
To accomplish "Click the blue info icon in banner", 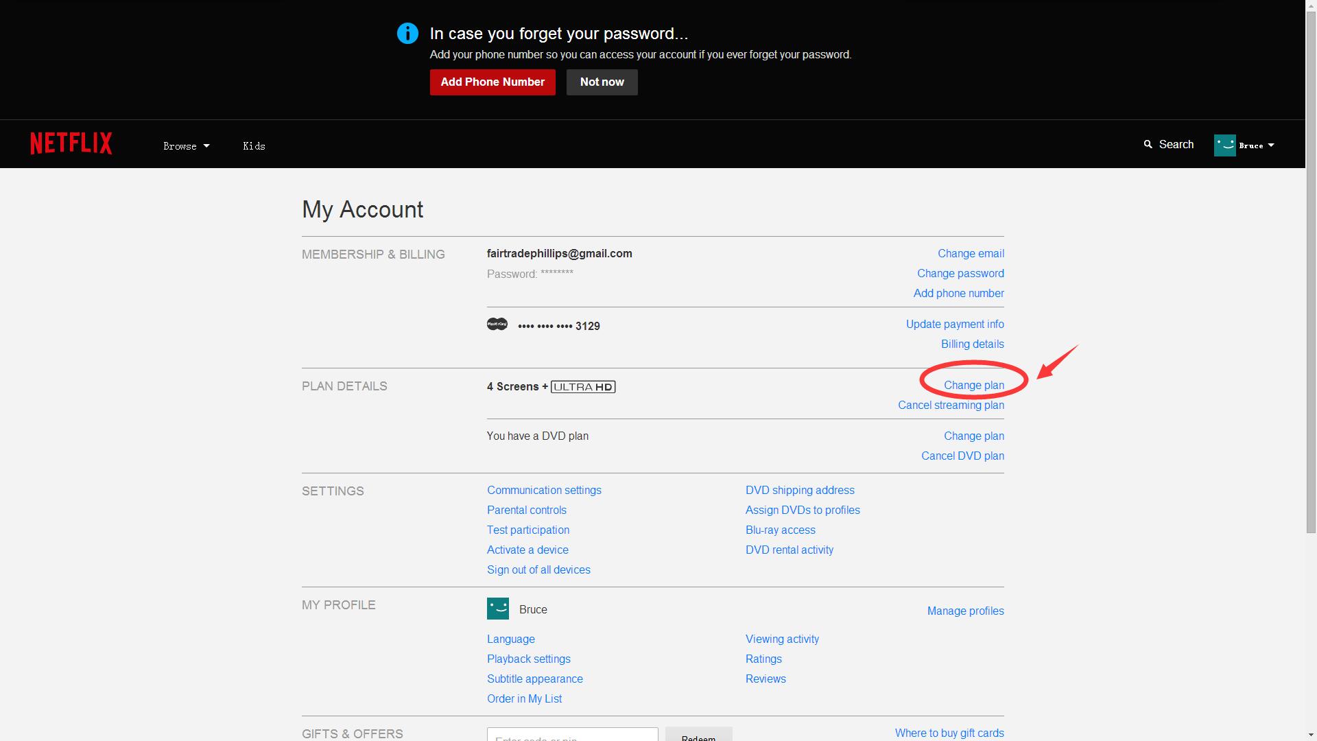I will coord(407,33).
